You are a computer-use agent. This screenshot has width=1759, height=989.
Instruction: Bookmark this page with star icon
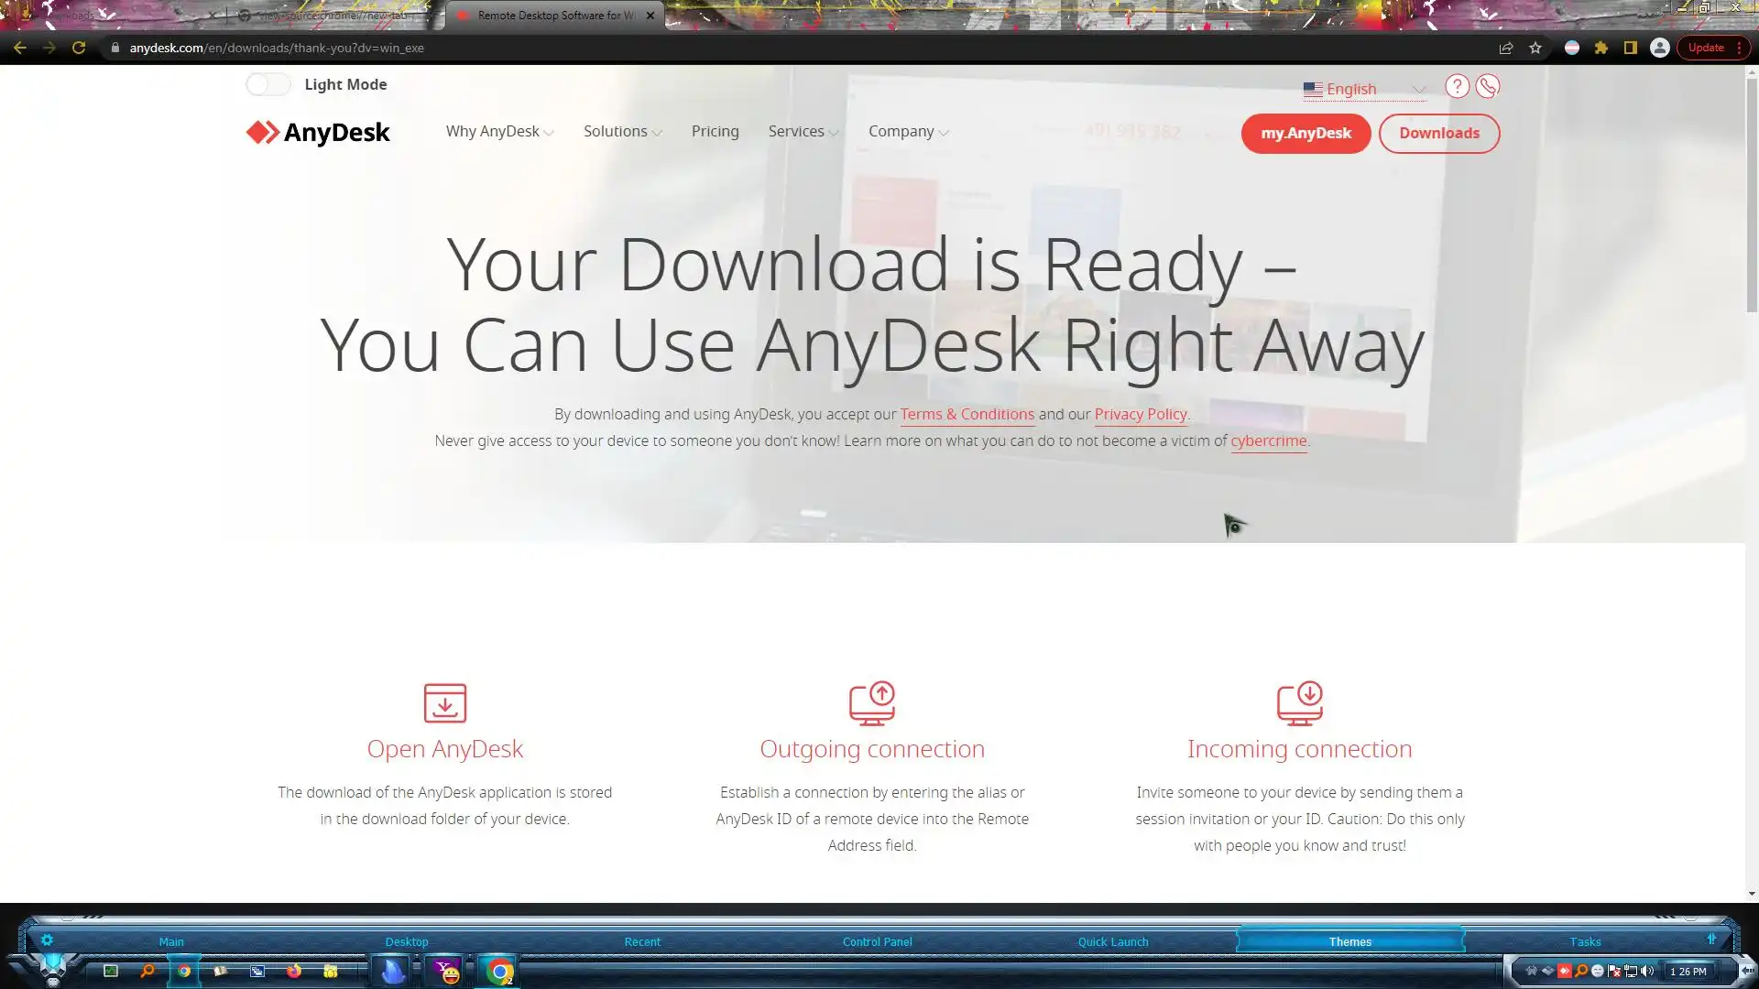(1535, 48)
